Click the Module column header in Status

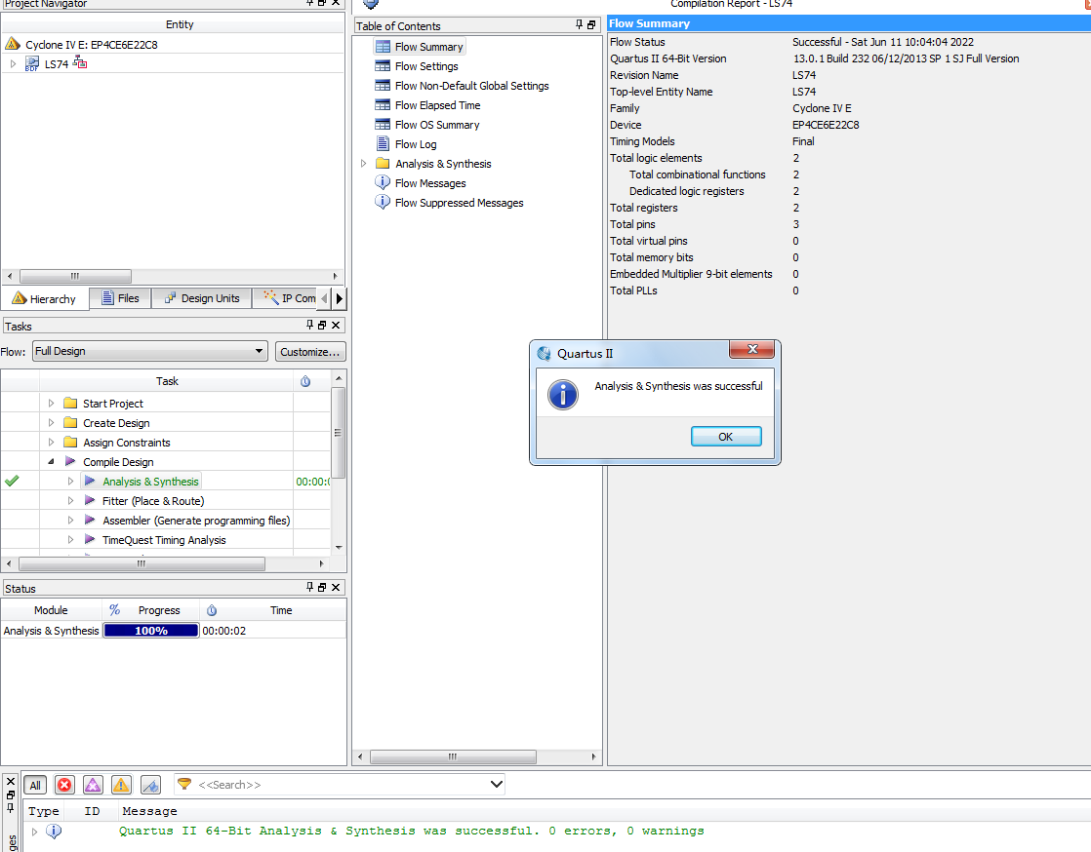51,610
